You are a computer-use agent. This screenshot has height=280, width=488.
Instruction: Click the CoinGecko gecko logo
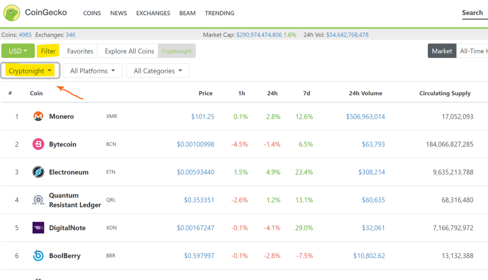click(11, 13)
